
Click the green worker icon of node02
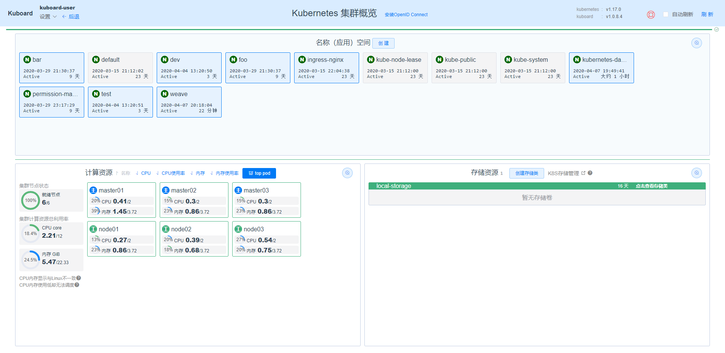tap(166, 229)
